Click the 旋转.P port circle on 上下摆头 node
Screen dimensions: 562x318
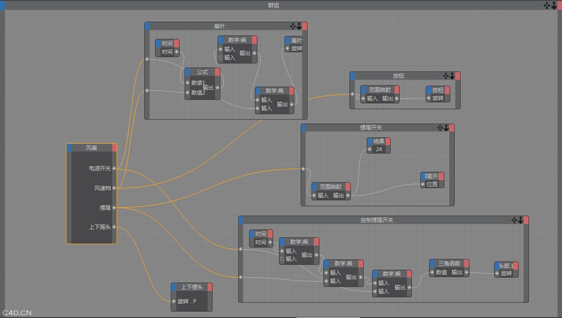pyautogui.click(x=174, y=301)
